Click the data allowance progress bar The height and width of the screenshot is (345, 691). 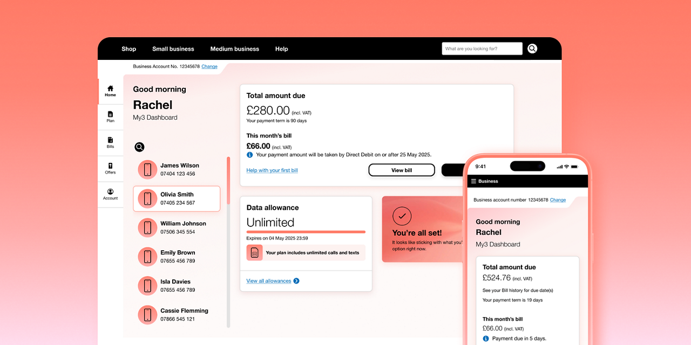(306, 232)
